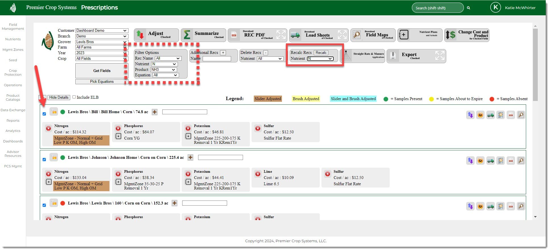Go to Product Catalogs in the sidebar
This screenshot has height=251, width=550.
point(13,98)
